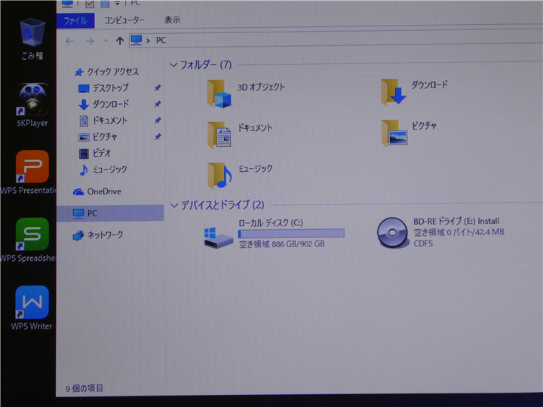Click the 空き領域 0 バイト/42.4 MB text
Screen dimensions: 543x407
pyautogui.click(x=459, y=232)
